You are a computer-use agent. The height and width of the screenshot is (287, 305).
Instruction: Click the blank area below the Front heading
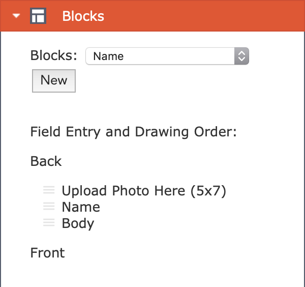click(x=152, y=274)
